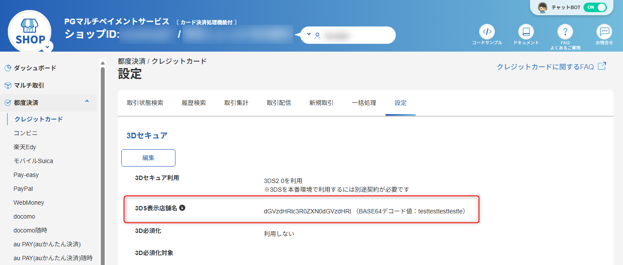Open the 新規取引 tab
This screenshot has height=265, width=623.
(x=321, y=103)
